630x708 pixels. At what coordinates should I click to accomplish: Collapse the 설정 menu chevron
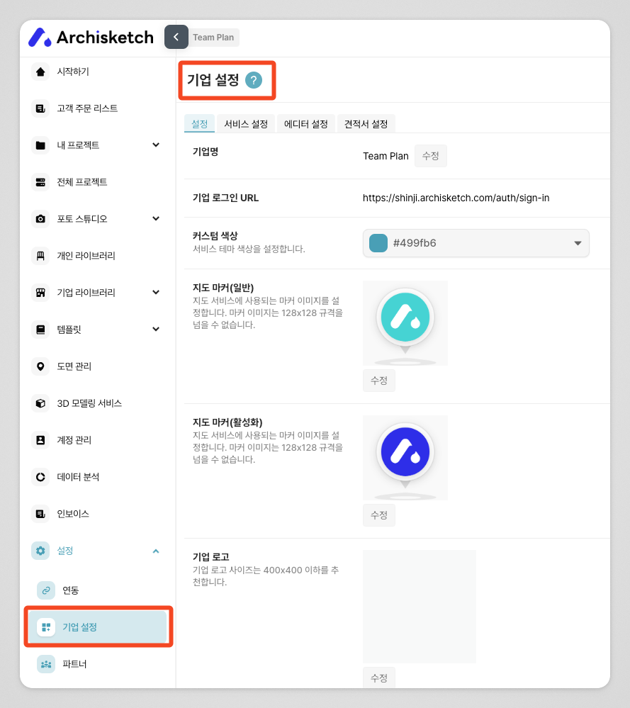coord(156,551)
